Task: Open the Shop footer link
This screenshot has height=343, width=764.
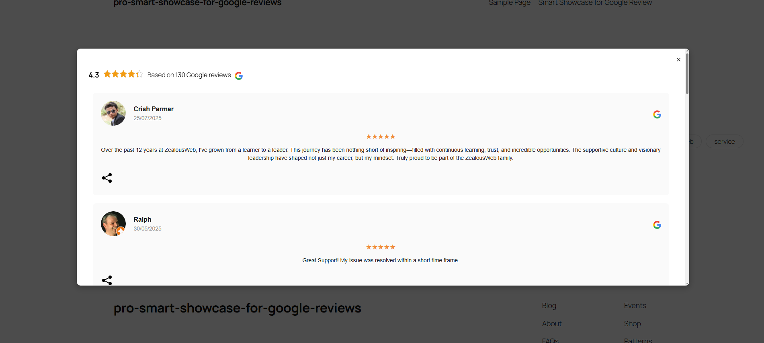Action: coord(632,324)
